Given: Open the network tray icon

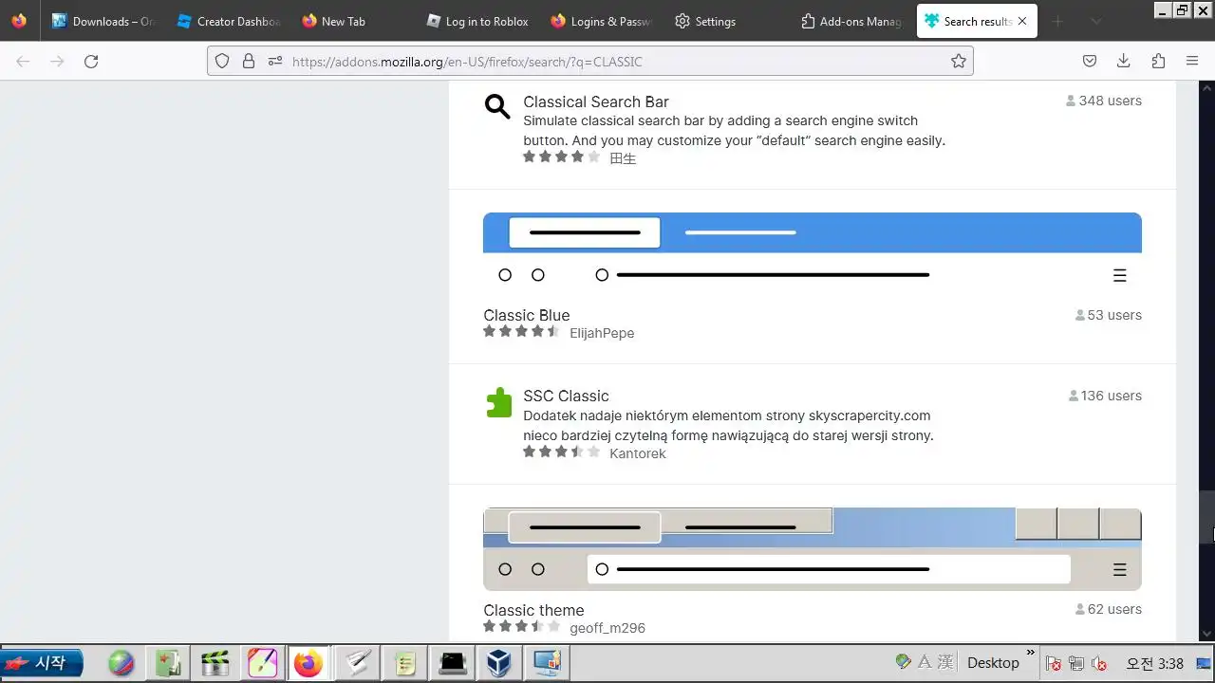Looking at the screenshot, I should pos(1076,663).
